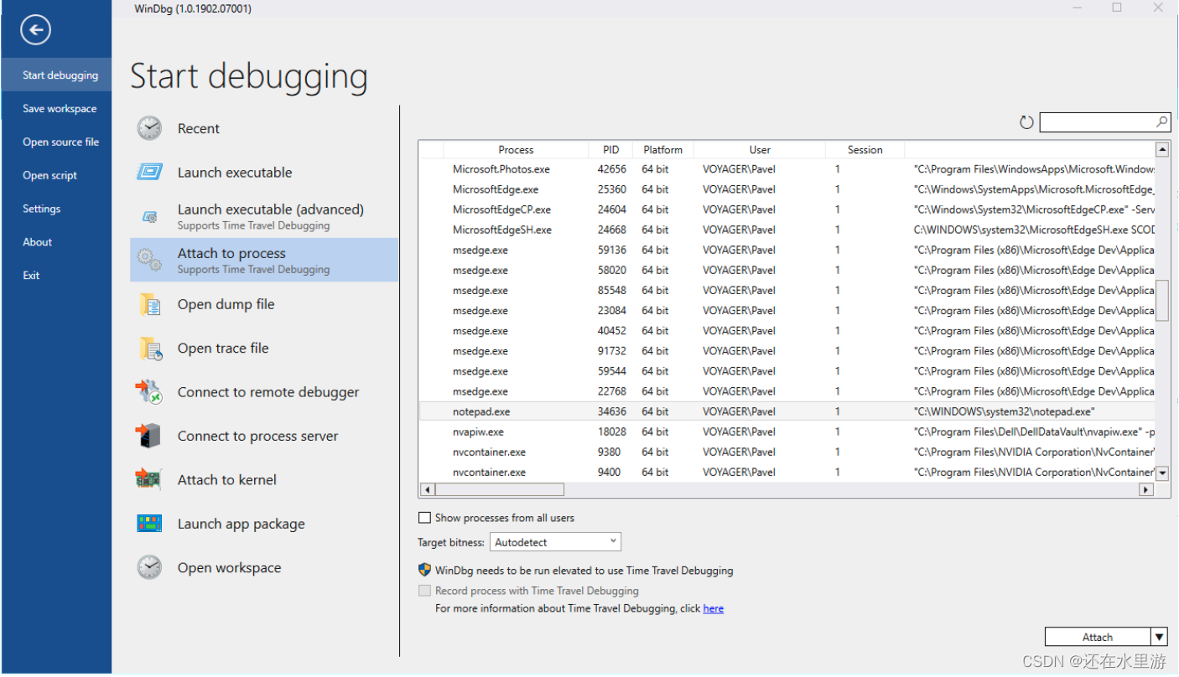Click the horizontal scroll left arrow
Viewport: 1179px width, 677px height.
coord(427,489)
